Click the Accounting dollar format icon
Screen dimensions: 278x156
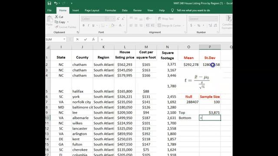pos(191,26)
